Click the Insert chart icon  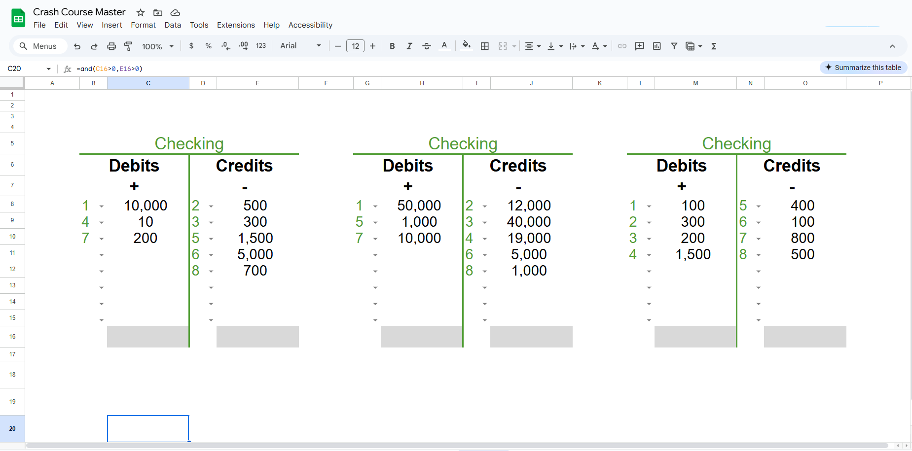click(657, 46)
